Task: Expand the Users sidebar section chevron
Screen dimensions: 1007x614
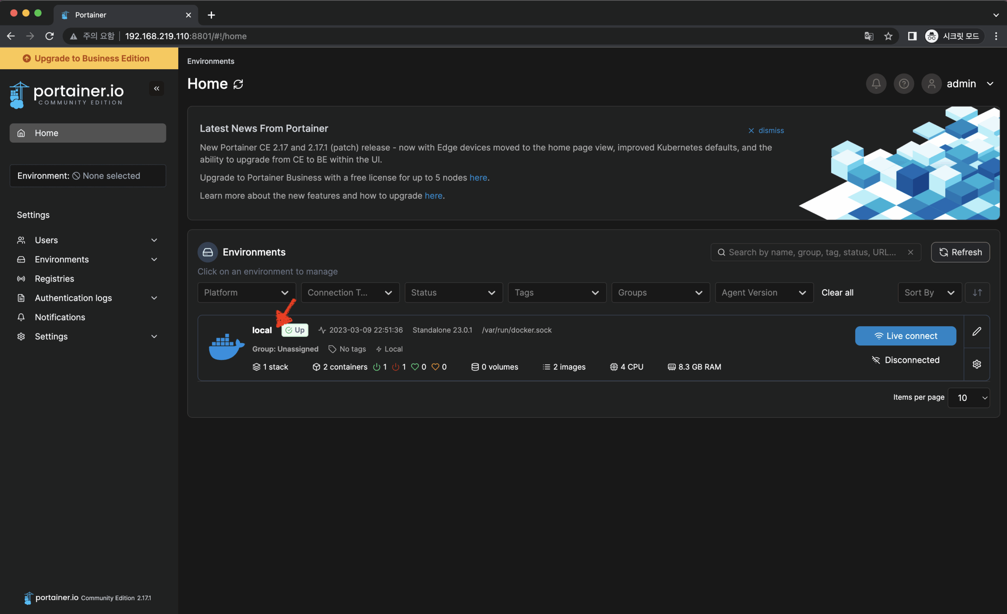Action: click(x=154, y=240)
